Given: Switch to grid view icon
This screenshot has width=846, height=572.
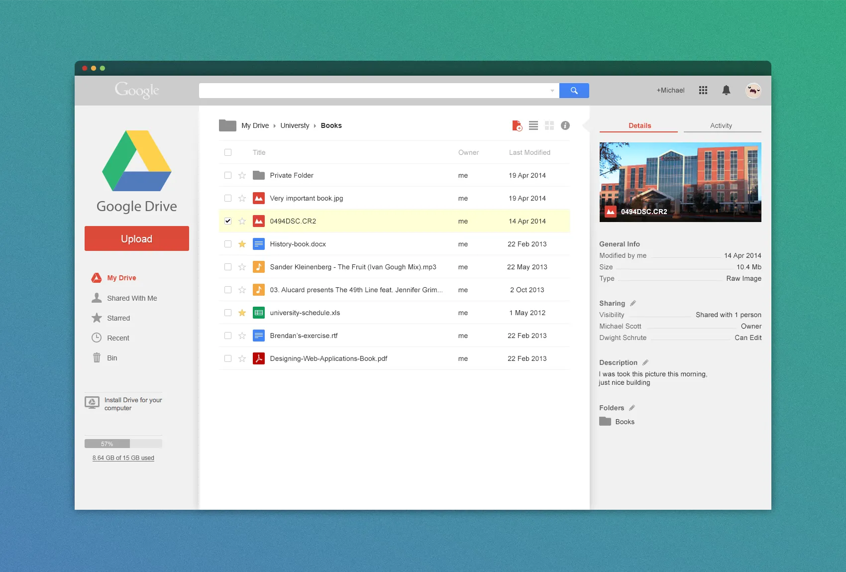Looking at the screenshot, I should pos(549,125).
